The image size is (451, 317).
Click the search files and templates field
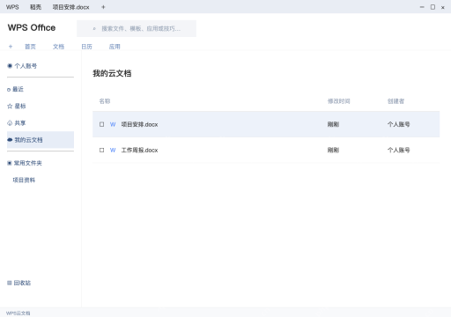click(x=137, y=28)
